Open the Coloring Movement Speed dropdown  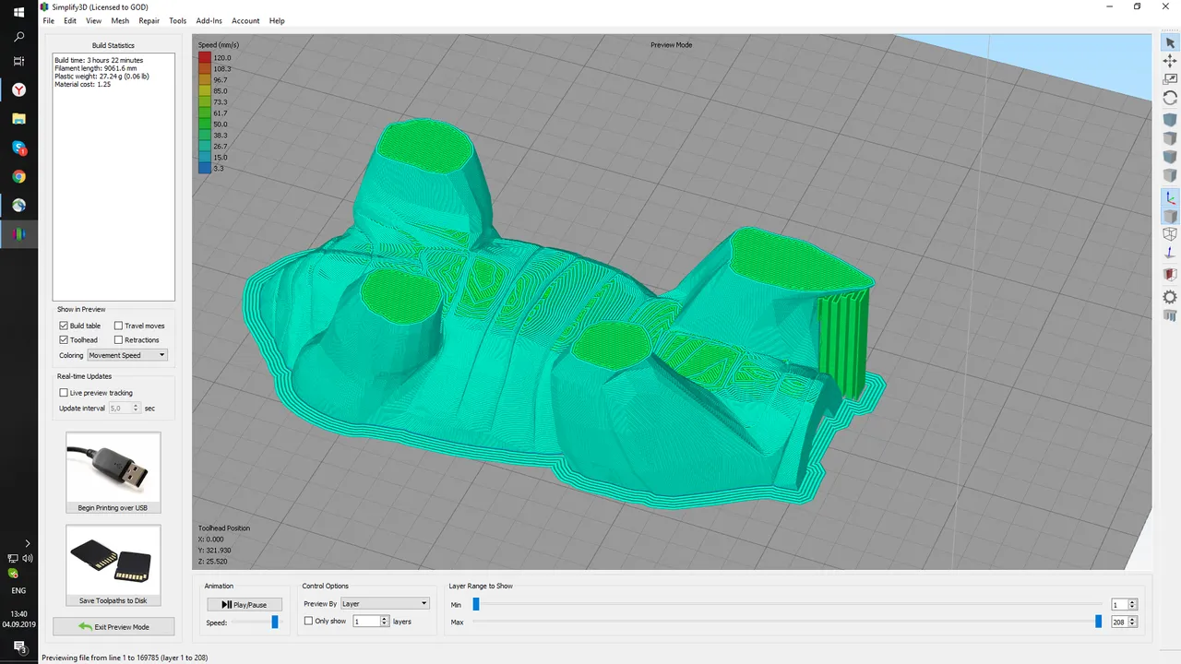point(127,355)
